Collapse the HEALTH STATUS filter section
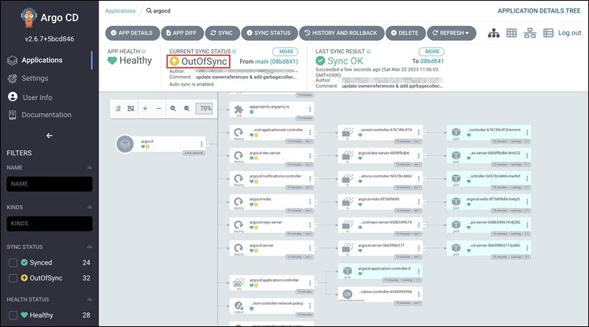 (x=89, y=300)
